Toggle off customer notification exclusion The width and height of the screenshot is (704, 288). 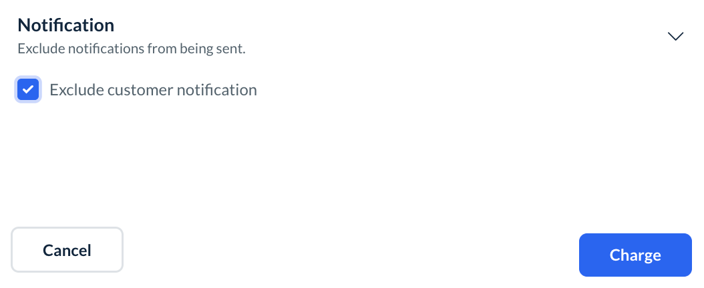[x=28, y=89]
